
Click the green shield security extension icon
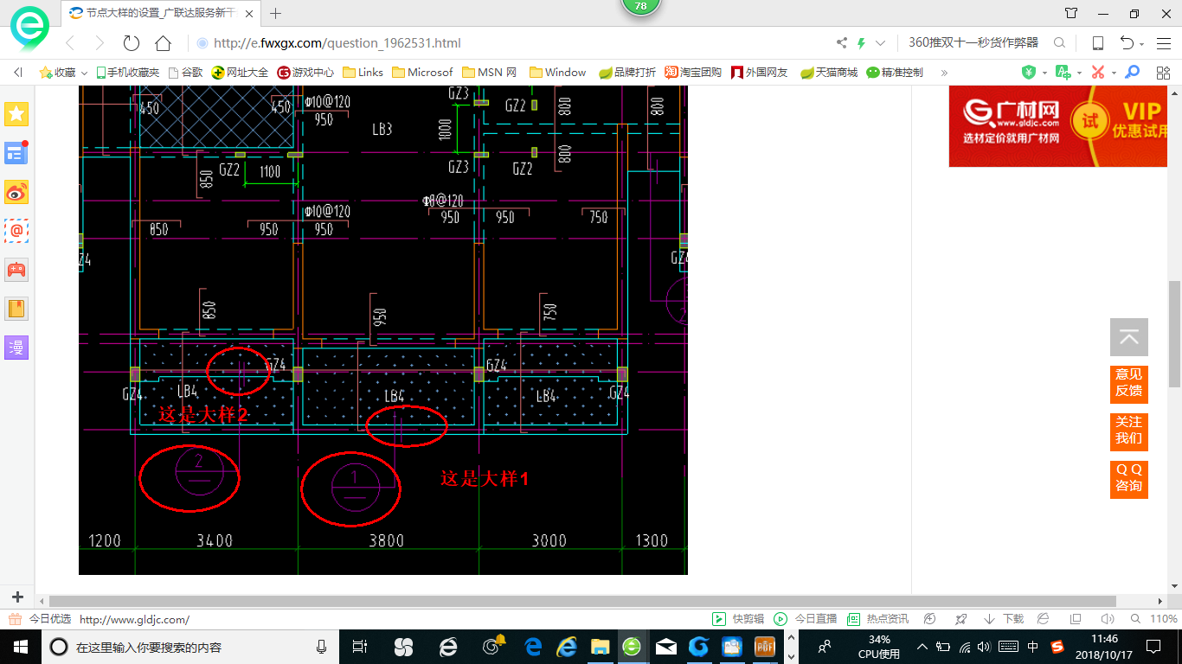click(1029, 73)
